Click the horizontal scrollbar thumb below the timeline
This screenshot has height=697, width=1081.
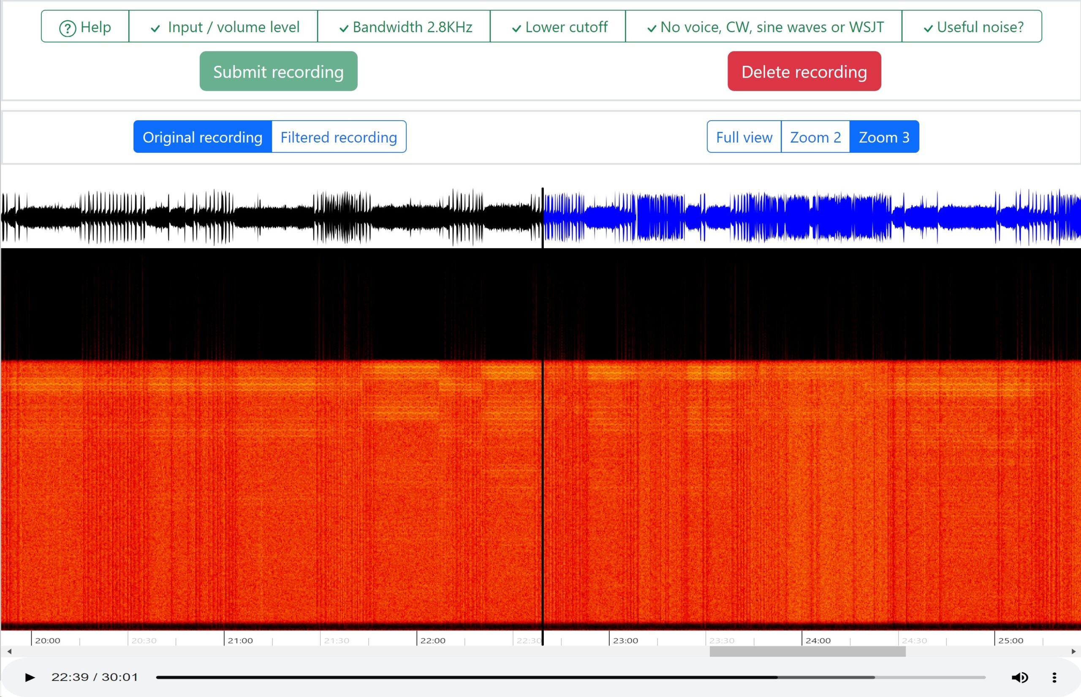pyautogui.click(x=807, y=651)
